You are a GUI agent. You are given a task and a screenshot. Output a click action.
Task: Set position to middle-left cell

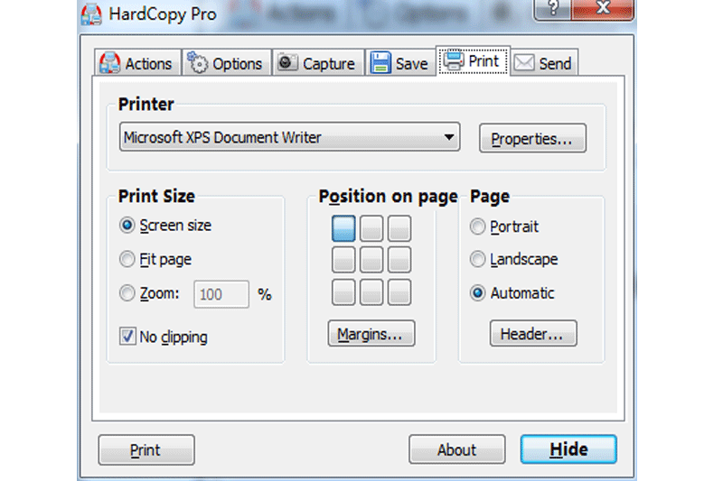click(343, 260)
